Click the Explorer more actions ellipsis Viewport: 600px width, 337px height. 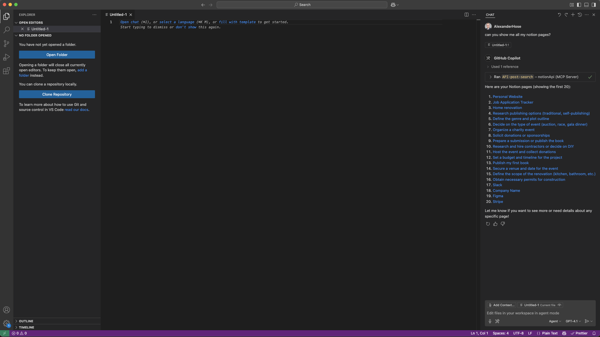point(94,15)
